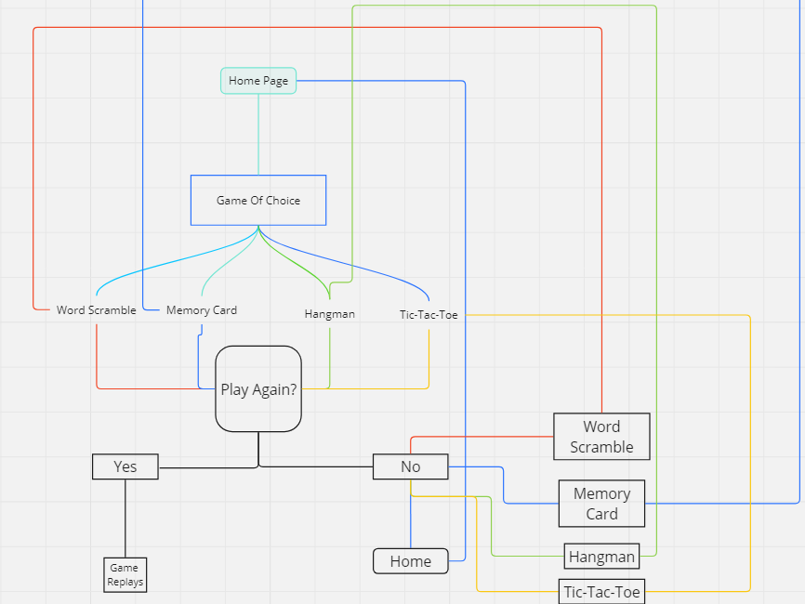
Task: Select black connector between Yes and Game Replays
Action: pyautogui.click(x=125, y=519)
